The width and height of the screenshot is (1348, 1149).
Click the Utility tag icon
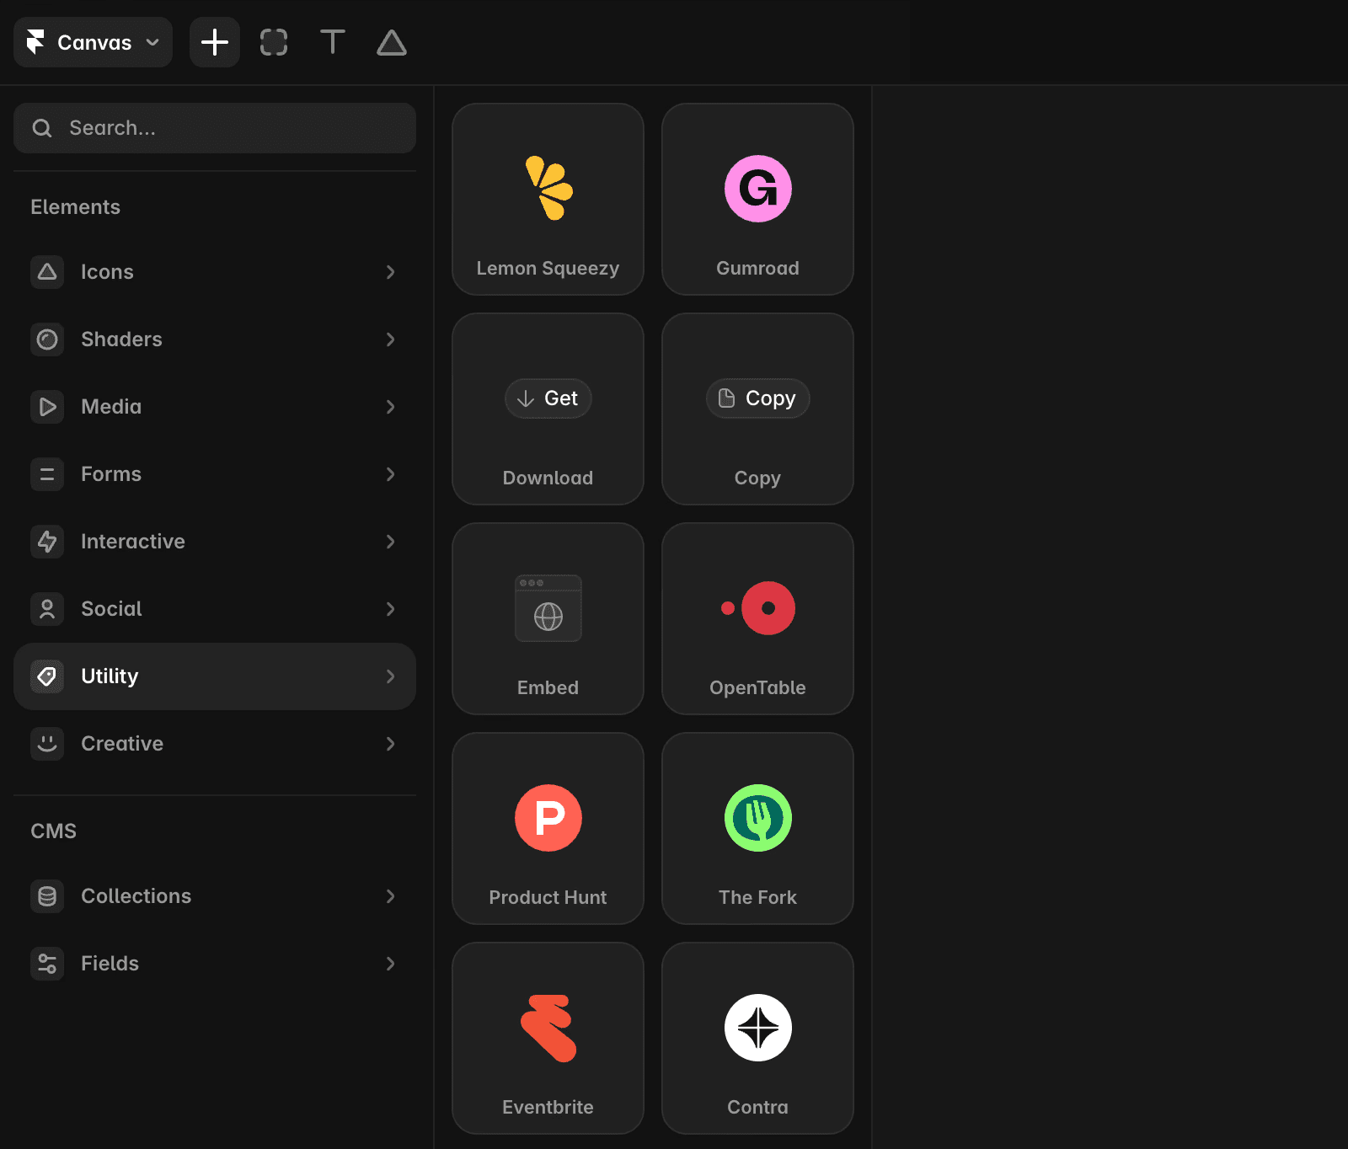tap(47, 676)
